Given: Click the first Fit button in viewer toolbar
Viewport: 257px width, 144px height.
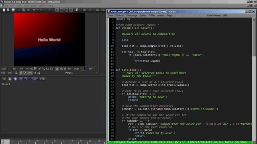Looking at the screenshot, I should pos(14,69).
